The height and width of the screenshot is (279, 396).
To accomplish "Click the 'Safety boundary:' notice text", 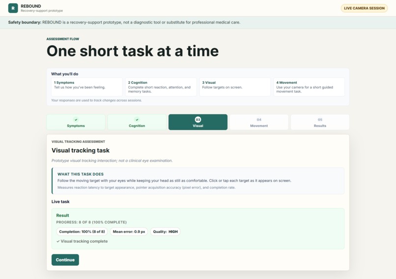I will tap(124, 23).
